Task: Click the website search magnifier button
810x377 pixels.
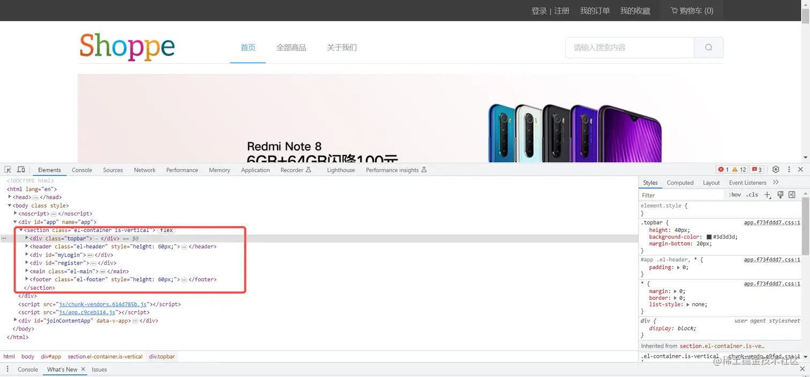Action: pos(708,48)
